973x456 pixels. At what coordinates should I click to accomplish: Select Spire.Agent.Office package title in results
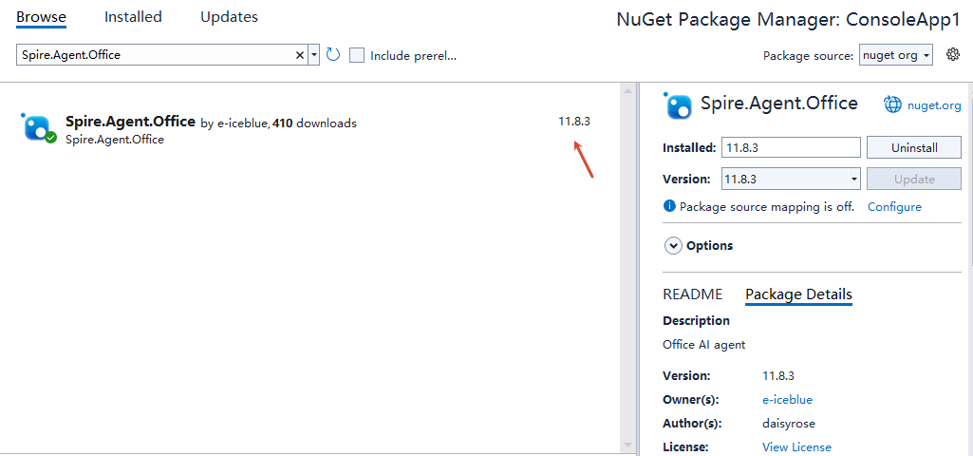130,122
